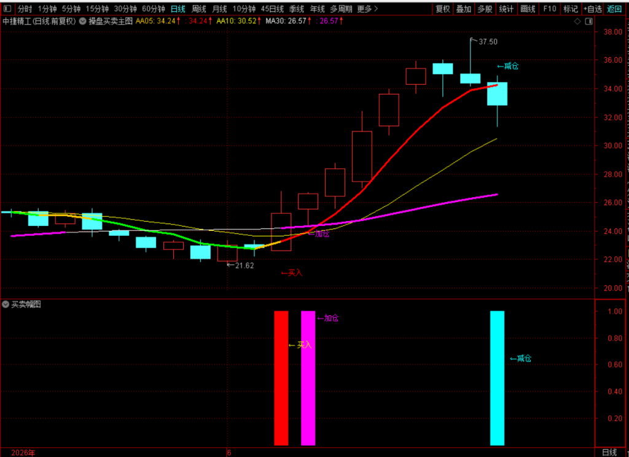This screenshot has width=629, height=457.
Task: Open F10 company information
Action: (x=550, y=9)
